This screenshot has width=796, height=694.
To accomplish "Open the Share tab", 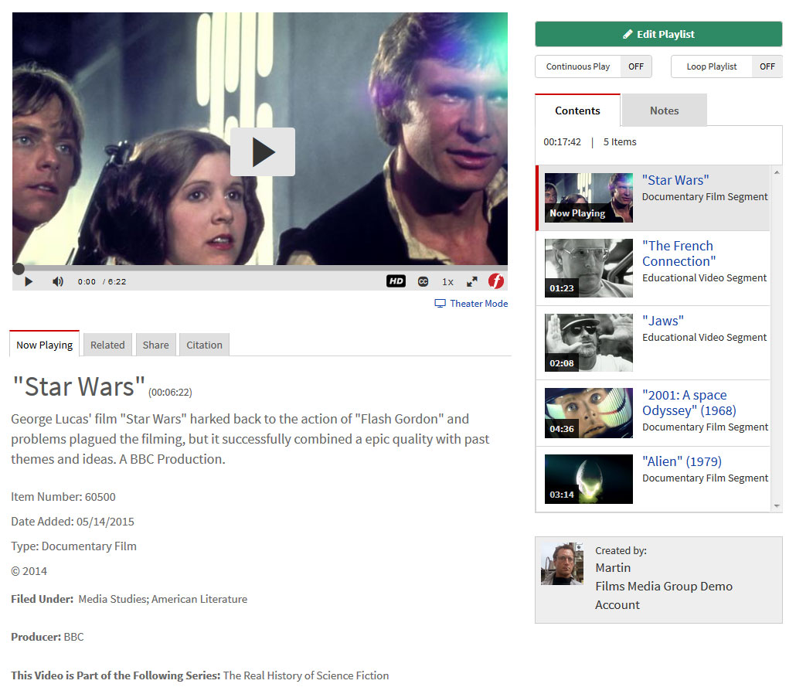I will pos(156,345).
